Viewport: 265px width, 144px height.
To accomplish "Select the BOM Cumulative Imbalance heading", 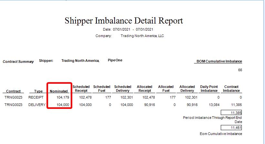I will coord(219,61).
